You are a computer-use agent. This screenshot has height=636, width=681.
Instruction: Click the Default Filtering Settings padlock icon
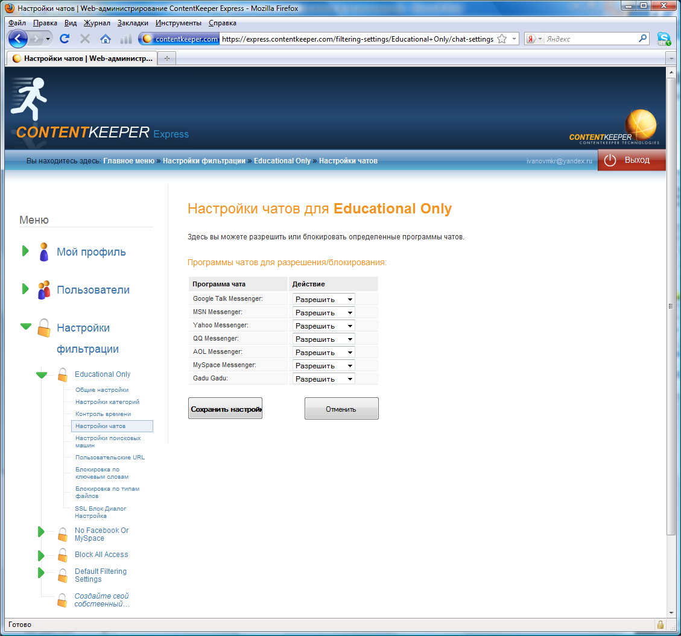(x=63, y=576)
